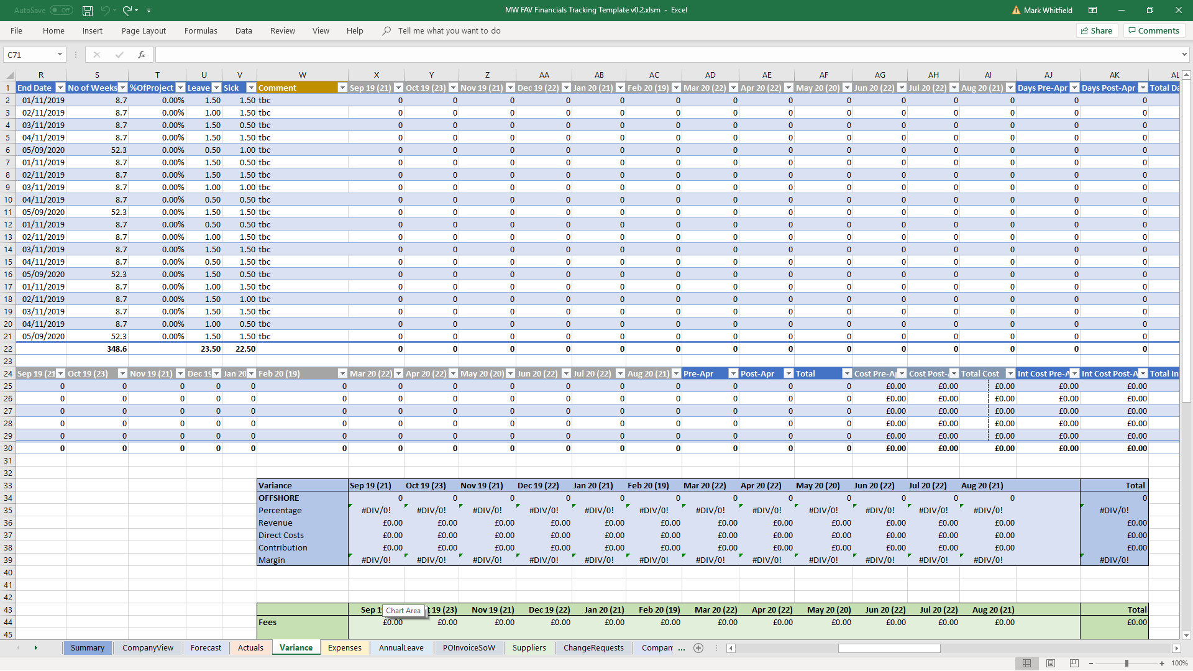
Task: Open the Comments button
Action: click(x=1154, y=30)
